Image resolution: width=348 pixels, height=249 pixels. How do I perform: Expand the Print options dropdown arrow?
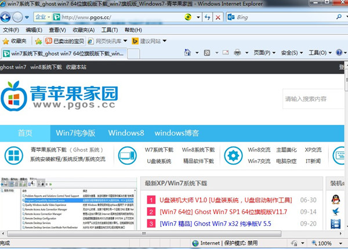click(247, 53)
